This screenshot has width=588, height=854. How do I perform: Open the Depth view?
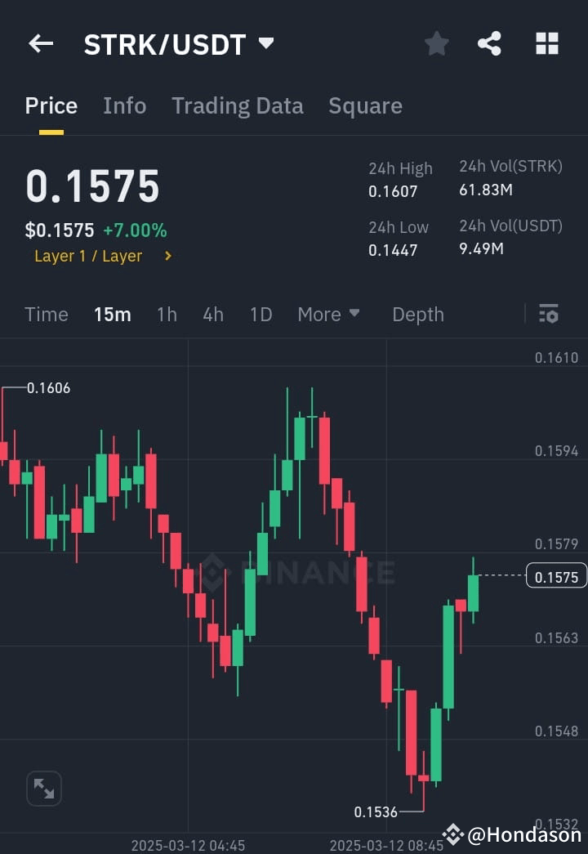(x=417, y=314)
